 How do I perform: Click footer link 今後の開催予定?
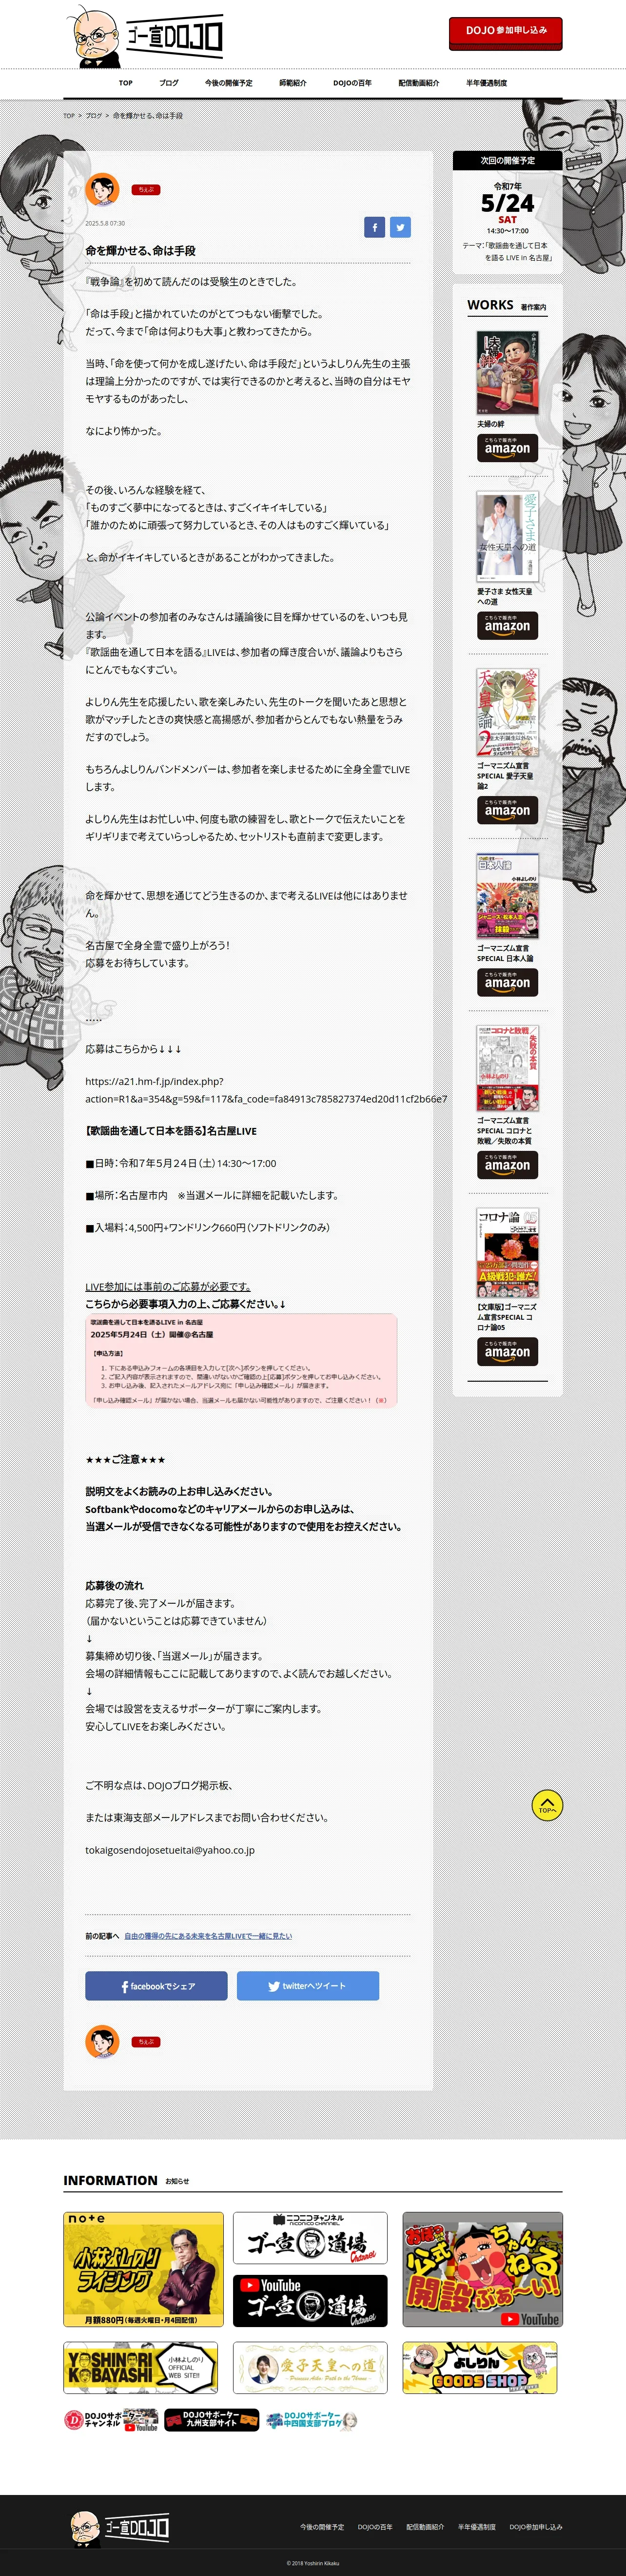pos(321,2527)
